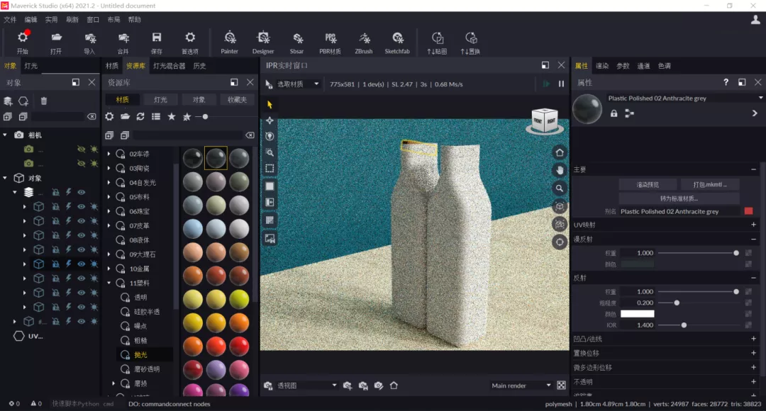The width and height of the screenshot is (766, 411).
Task: Toggle the material lock icon
Action: pos(614,113)
